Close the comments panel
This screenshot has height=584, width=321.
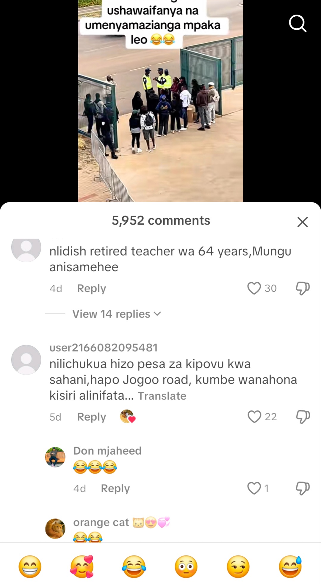(303, 222)
